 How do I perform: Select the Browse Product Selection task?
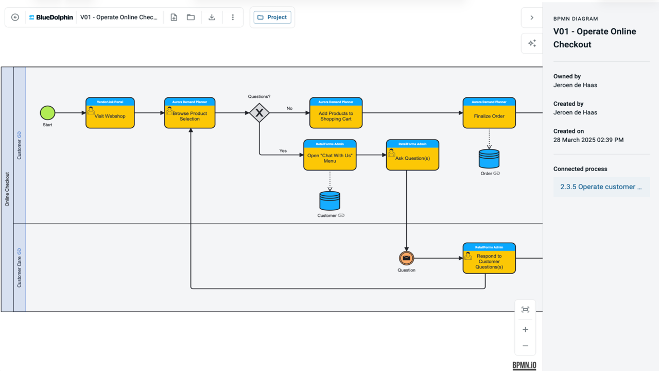(x=190, y=113)
